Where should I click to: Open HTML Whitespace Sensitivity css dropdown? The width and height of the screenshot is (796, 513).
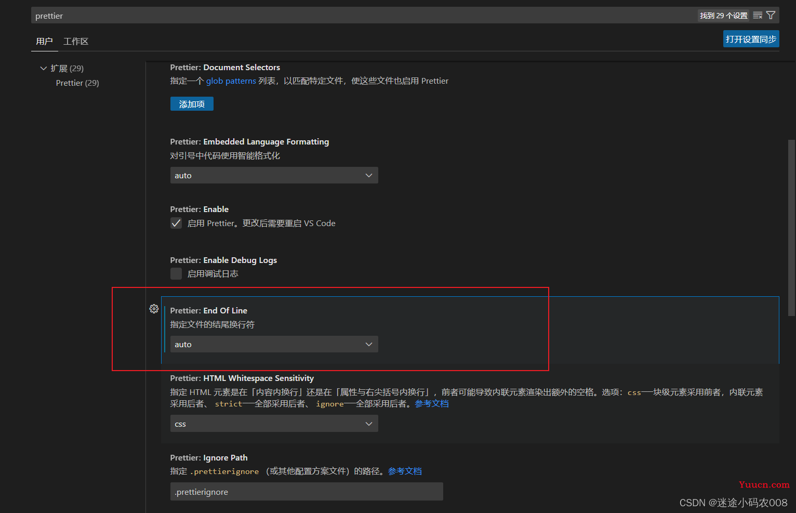274,424
